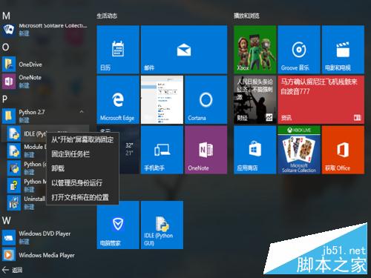The width and height of the screenshot is (371, 278).
Task: Open the Finance (财经) news tile
Action: point(255,99)
